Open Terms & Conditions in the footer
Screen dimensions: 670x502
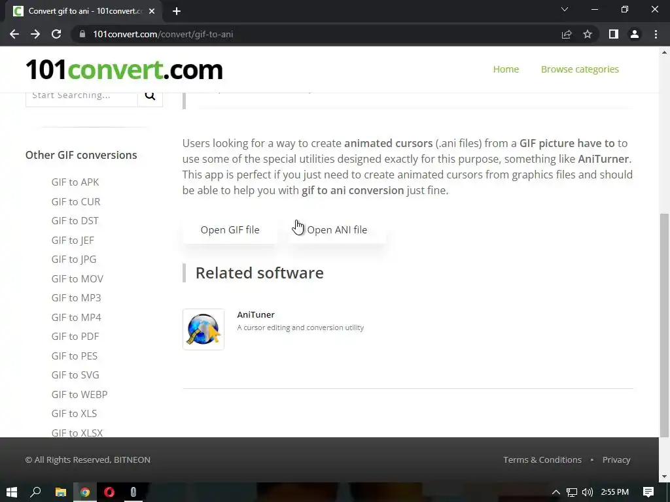click(542, 460)
